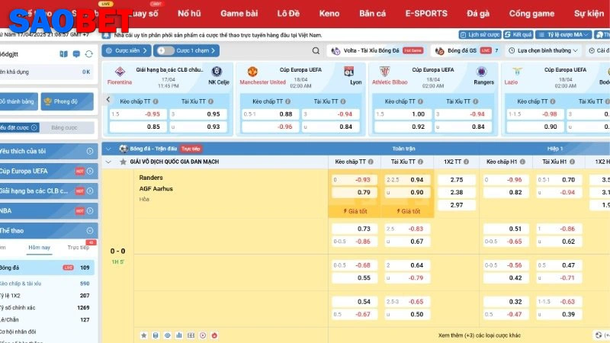
Task: Switch to the Bảng cược tab
Action: (x=64, y=127)
